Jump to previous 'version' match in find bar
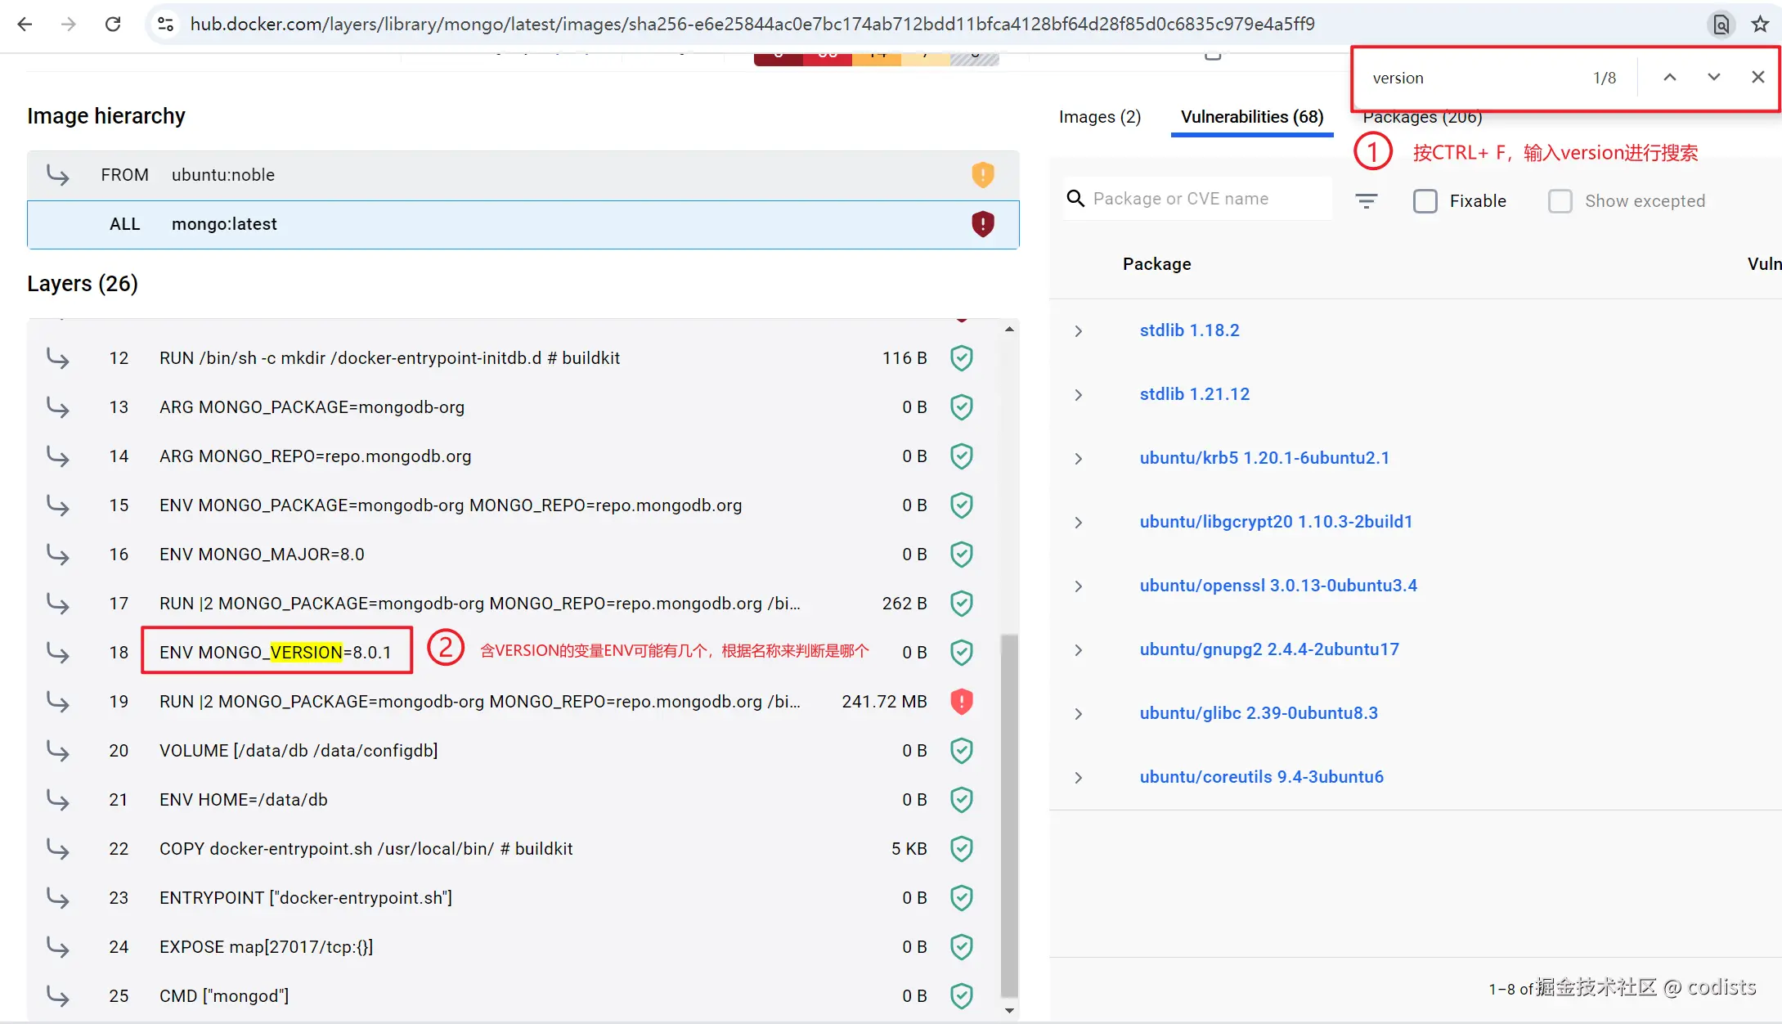The image size is (1782, 1024). point(1669,76)
